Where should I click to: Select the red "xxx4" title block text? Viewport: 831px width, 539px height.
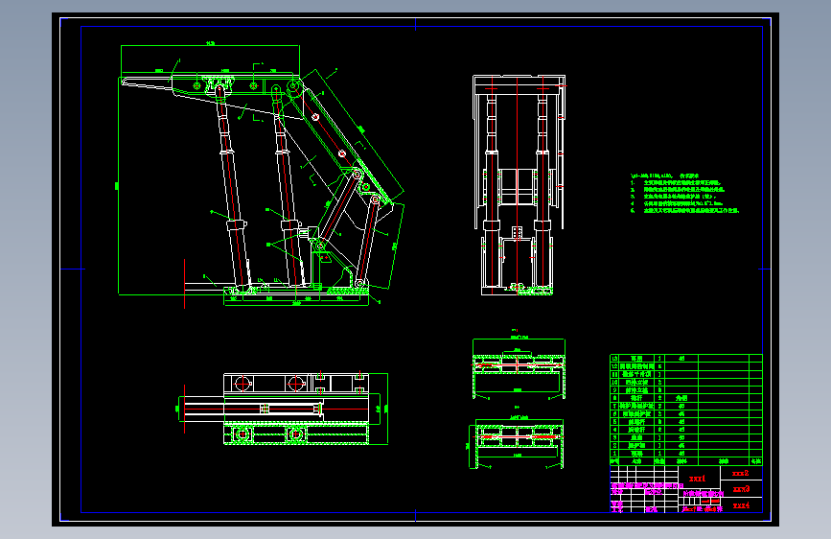(741, 505)
